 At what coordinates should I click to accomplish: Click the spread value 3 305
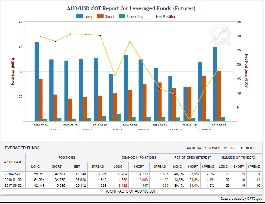(102, 174)
